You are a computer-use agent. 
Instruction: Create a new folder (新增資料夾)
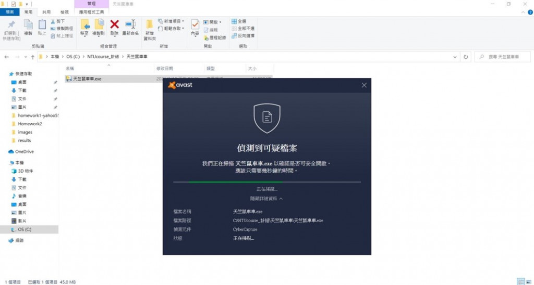pos(150,30)
